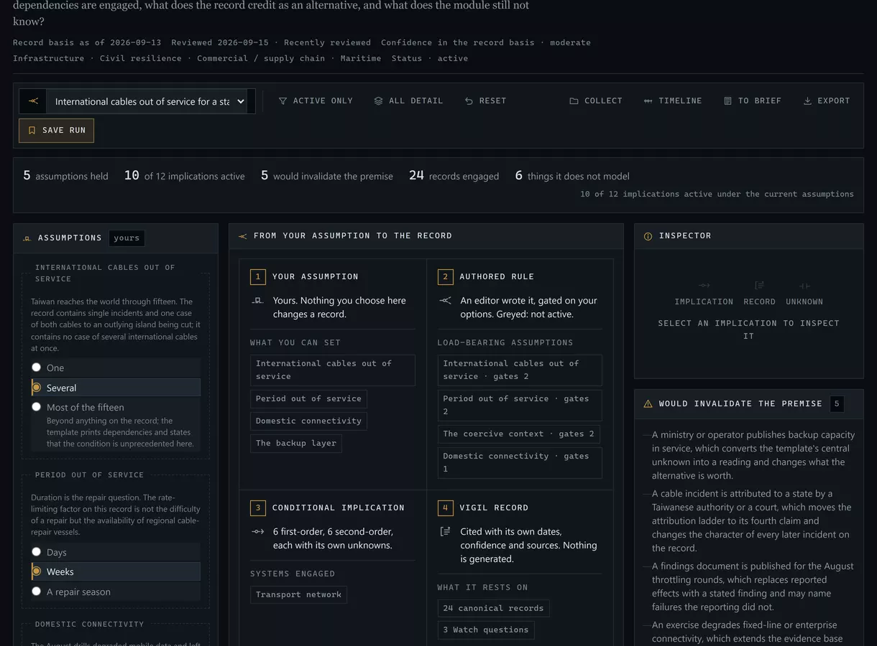Click Period out of service gates 2 chip

(x=520, y=406)
